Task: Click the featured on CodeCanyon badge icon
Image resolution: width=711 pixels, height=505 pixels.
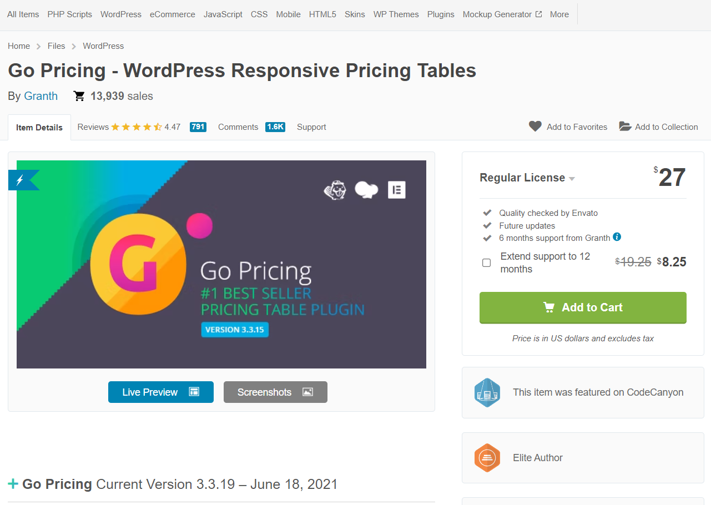Action: coord(487,392)
